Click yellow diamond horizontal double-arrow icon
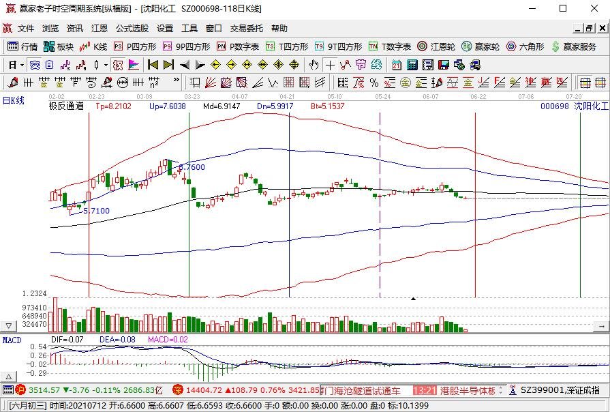Screen dimensions: 610x412 (247, 65)
